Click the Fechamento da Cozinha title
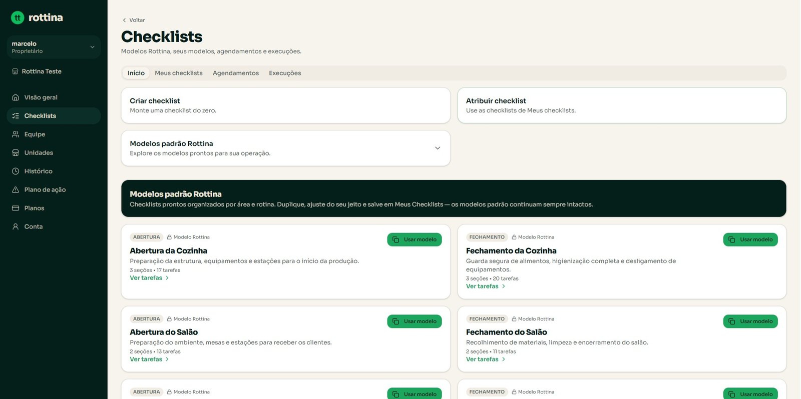Screen dimensions: 801x399 [x=511, y=251]
